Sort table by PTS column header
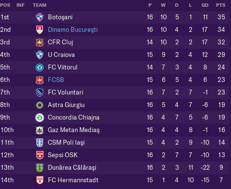This screenshot has height=189, width=231. coord(220,5)
